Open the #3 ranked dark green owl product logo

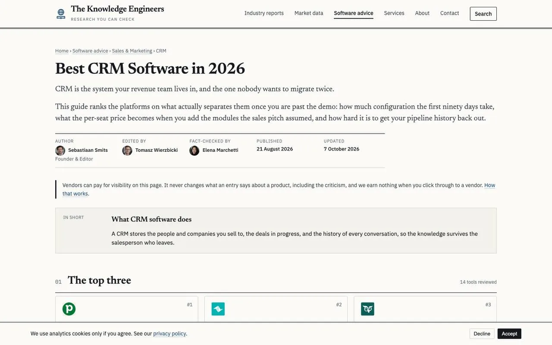pyautogui.click(x=368, y=309)
